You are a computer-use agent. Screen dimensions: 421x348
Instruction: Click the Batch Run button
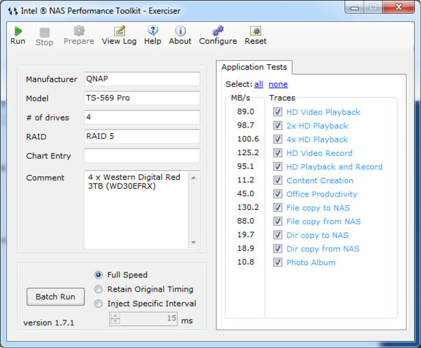pos(55,297)
